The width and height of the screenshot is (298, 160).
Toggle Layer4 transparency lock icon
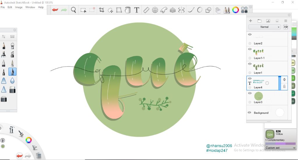pos(284,86)
